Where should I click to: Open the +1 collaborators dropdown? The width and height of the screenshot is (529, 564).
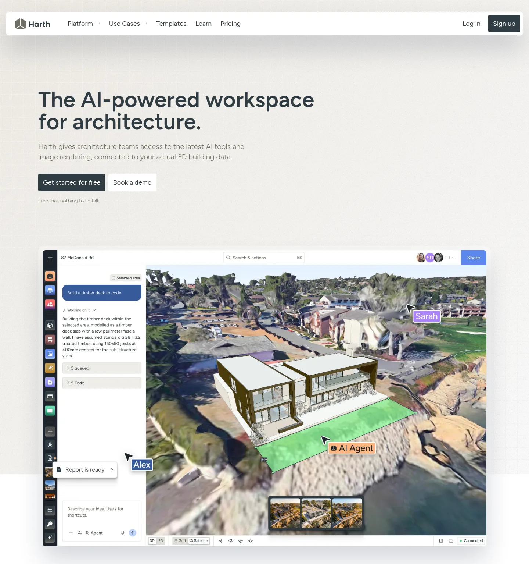(450, 258)
